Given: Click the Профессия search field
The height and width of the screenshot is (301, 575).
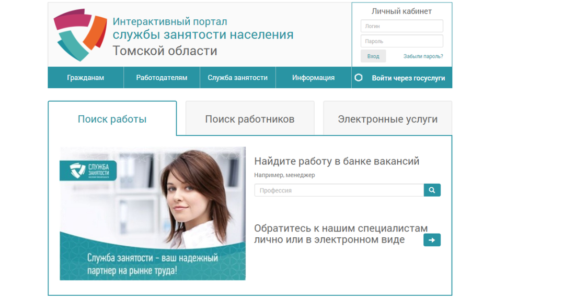Looking at the screenshot, I should pyautogui.click(x=338, y=190).
